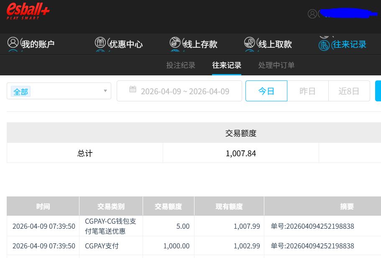This screenshot has height=258, width=381.
Task: Select the 往来记录 sub-tab
Action: (x=227, y=65)
